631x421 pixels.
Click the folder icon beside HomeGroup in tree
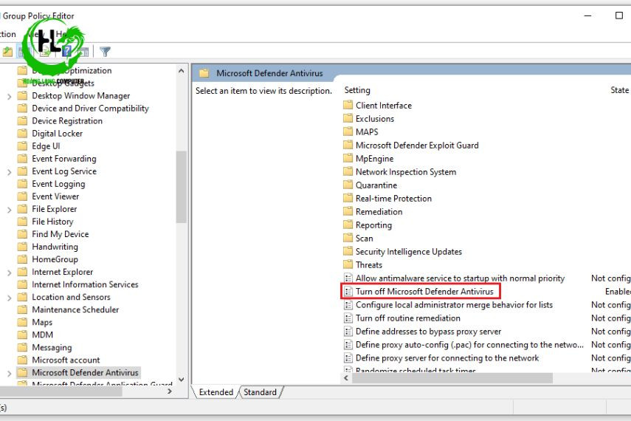[x=23, y=259]
